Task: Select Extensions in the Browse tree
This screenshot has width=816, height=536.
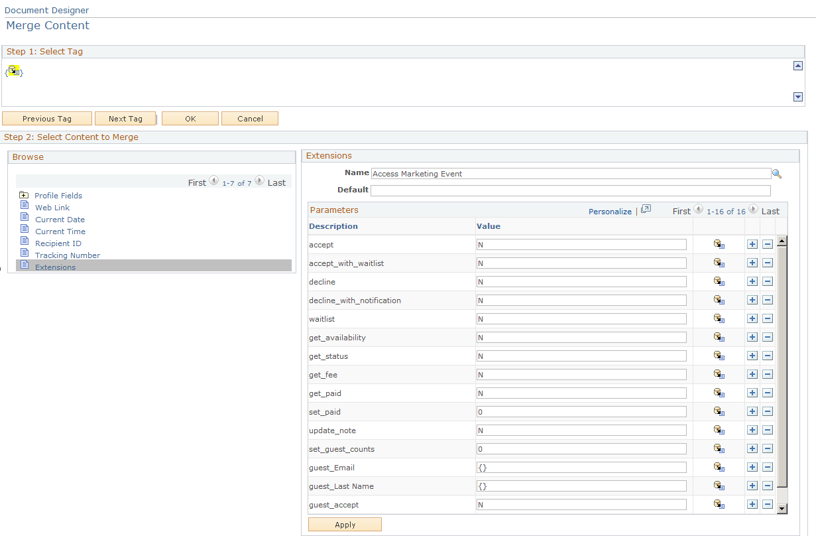Action: [x=55, y=267]
